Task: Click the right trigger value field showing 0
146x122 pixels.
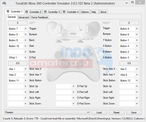Action: click(129, 23)
